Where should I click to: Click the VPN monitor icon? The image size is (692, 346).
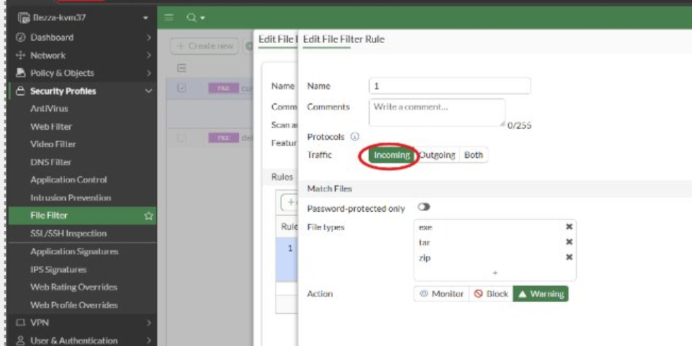tap(20, 323)
